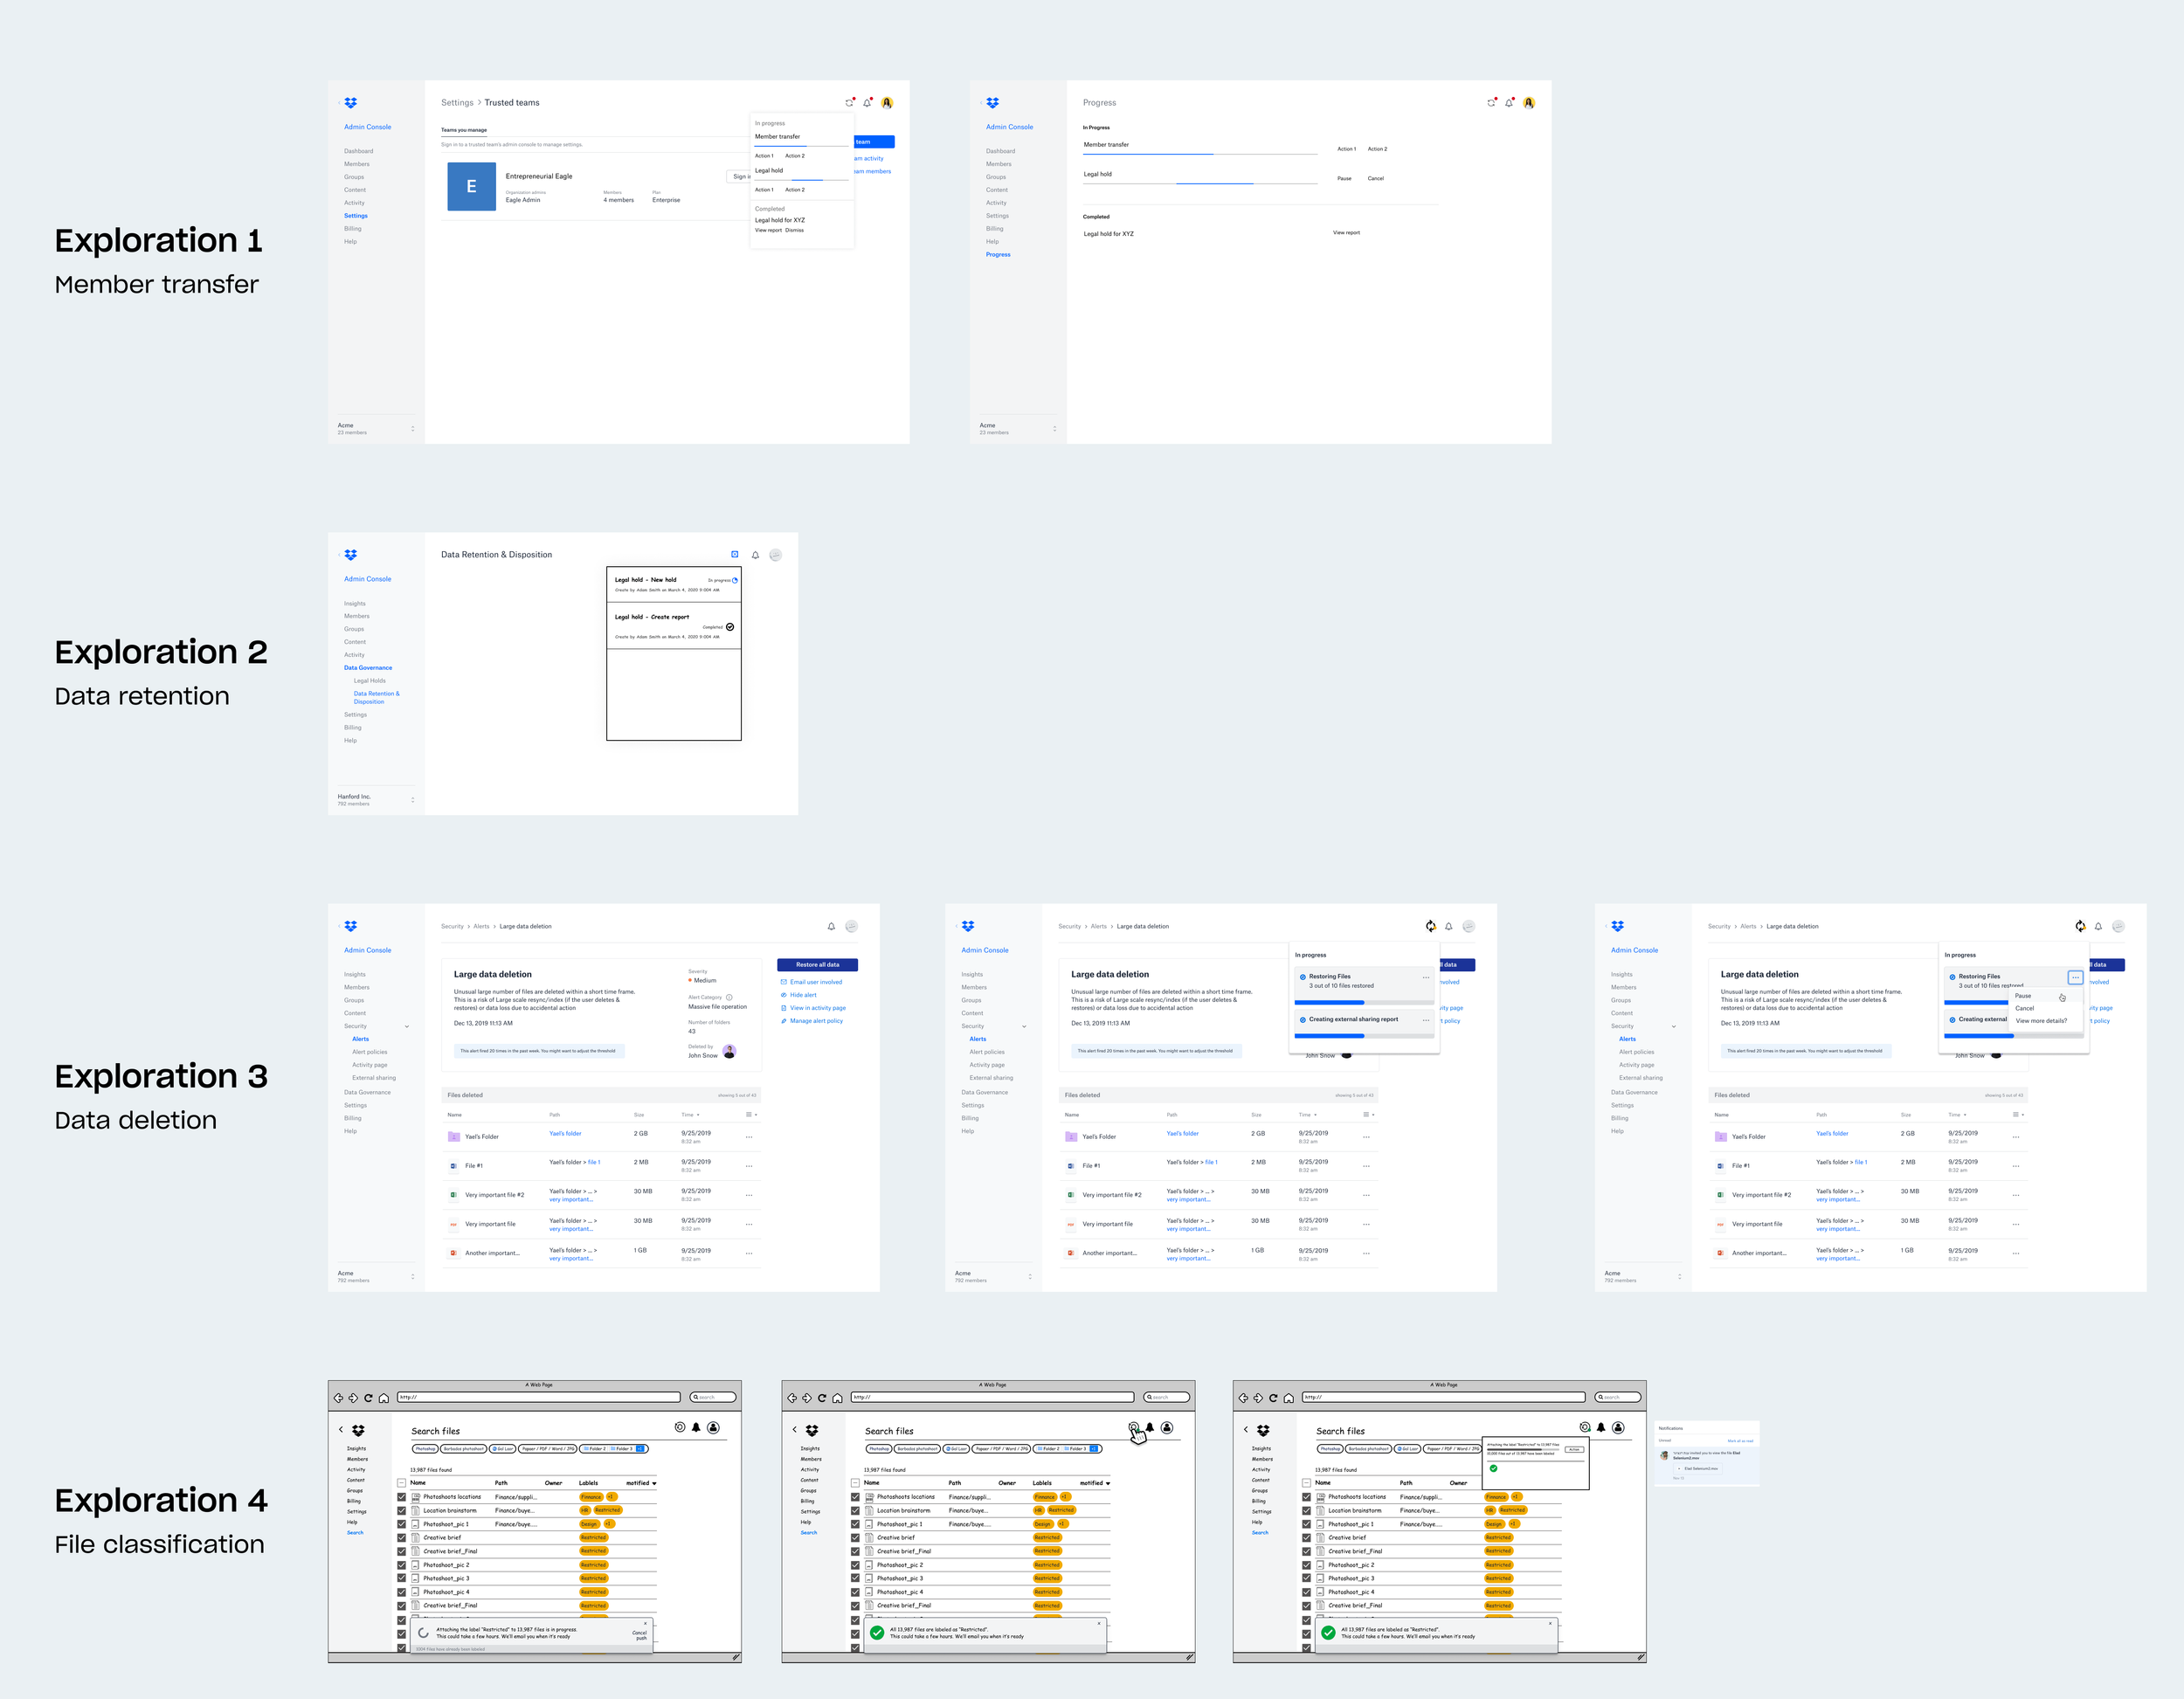Click bell icon on Progress page header
Viewport: 2184px width, 1699px height.
[x=1509, y=103]
